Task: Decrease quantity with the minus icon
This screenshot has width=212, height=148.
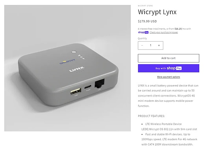Action: pyautogui.click(x=142, y=46)
